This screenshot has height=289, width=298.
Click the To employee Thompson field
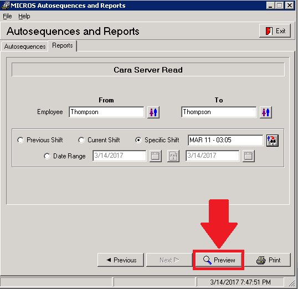pos(219,112)
